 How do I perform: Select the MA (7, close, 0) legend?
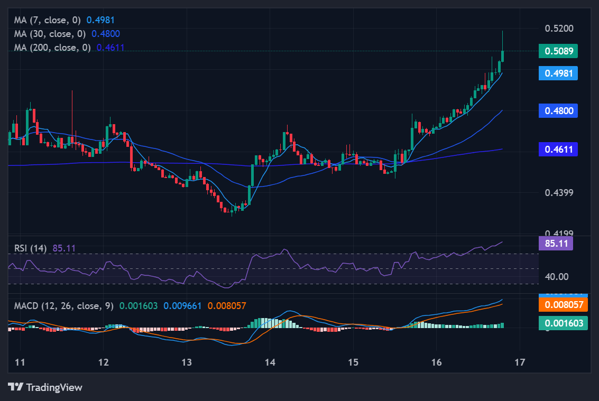coord(48,20)
